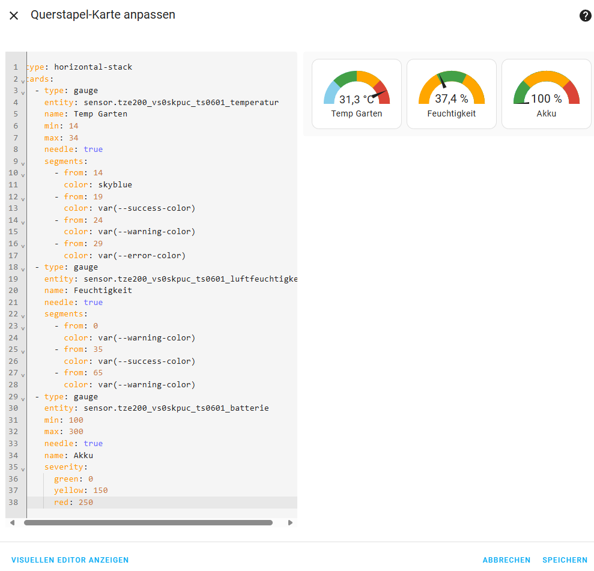Click the from value 14 on line 10
594x571 pixels.
98,173
